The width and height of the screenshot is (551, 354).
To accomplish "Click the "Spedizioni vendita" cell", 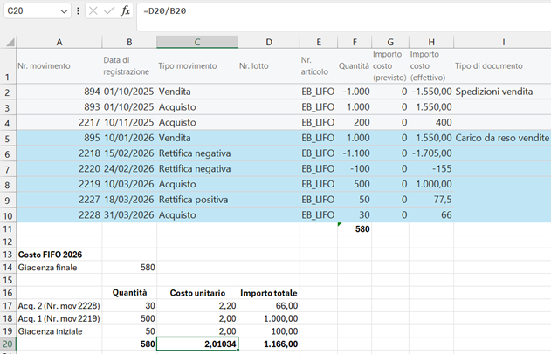I will coord(502,91).
